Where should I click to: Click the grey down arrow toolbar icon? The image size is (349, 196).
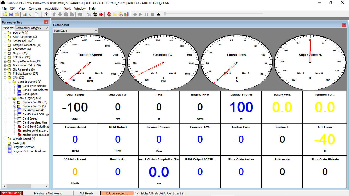click(60, 14)
